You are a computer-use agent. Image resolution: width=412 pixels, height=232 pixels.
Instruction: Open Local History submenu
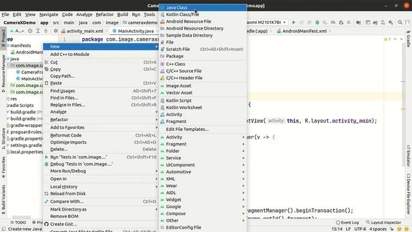coord(101,186)
